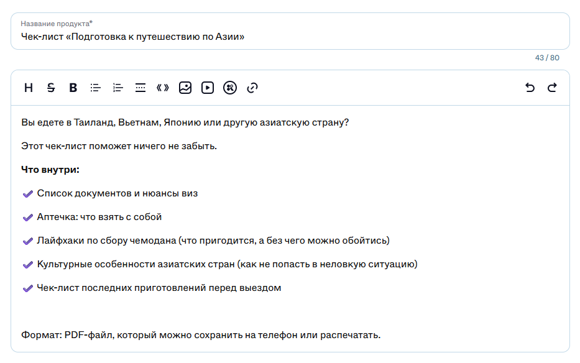Image resolution: width=580 pixels, height=363 pixels.
Task: Toggle strikethrough text formatting
Action: 51,88
